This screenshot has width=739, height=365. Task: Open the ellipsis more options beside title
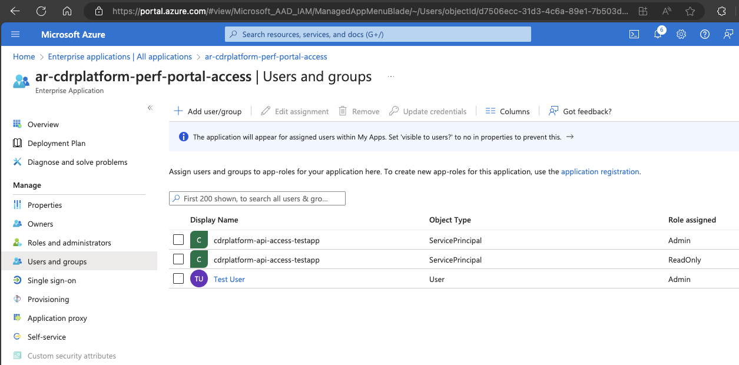click(x=390, y=77)
